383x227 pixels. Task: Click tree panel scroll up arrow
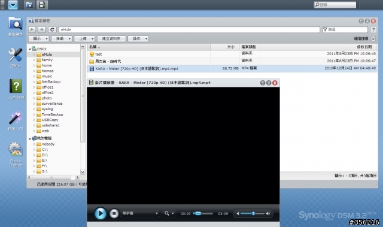click(83, 47)
